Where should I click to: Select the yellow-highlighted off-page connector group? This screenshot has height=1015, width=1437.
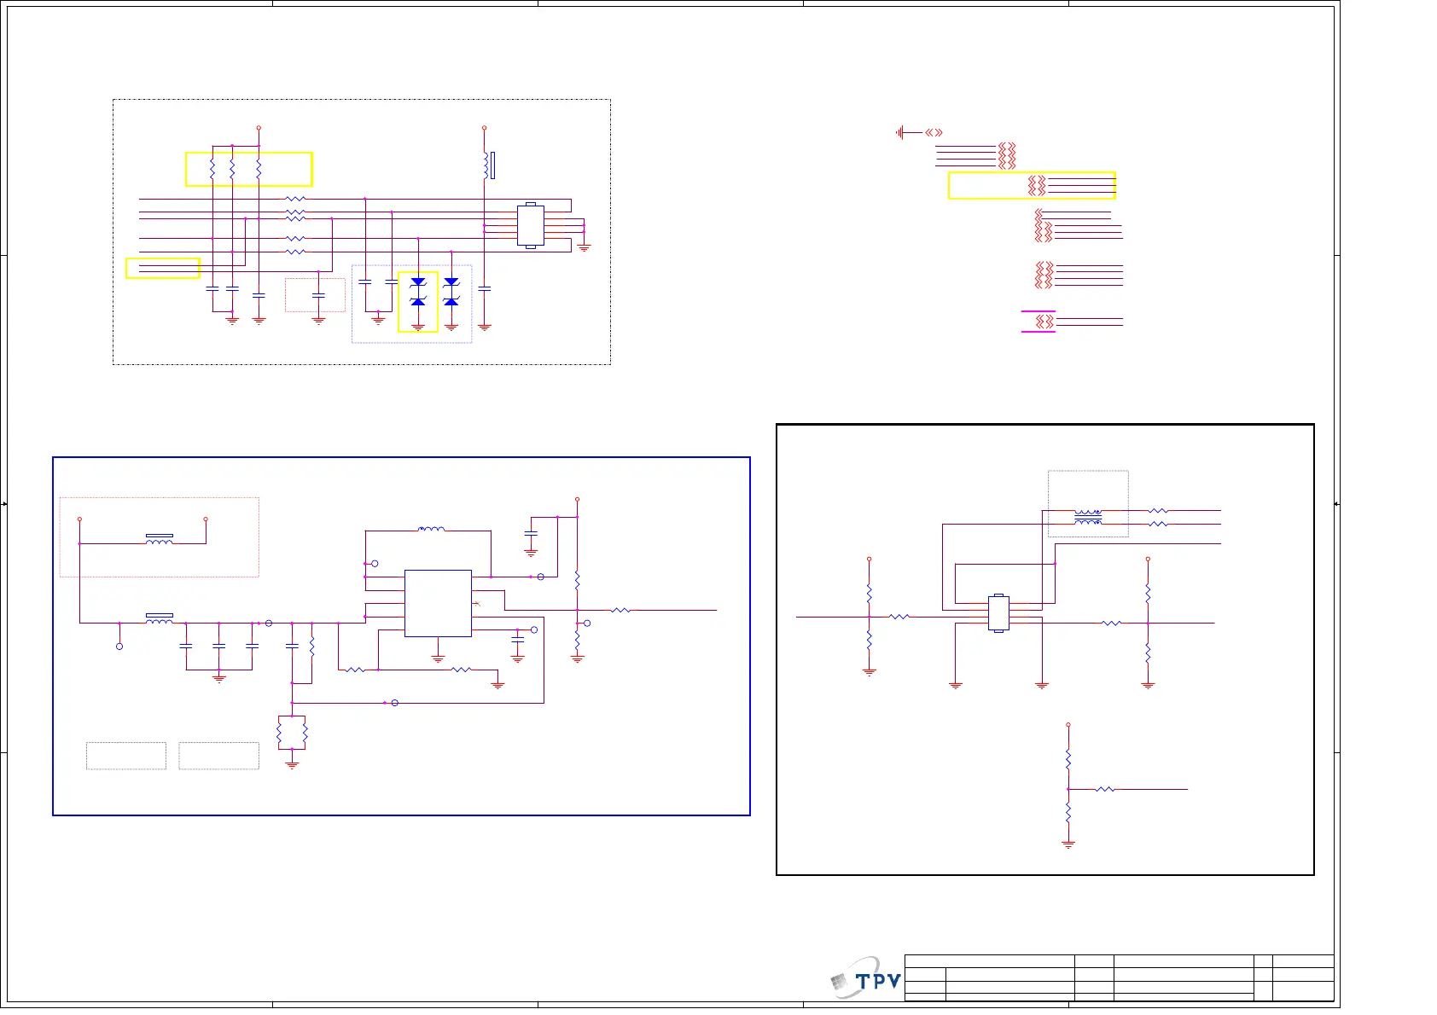[x=1032, y=185]
